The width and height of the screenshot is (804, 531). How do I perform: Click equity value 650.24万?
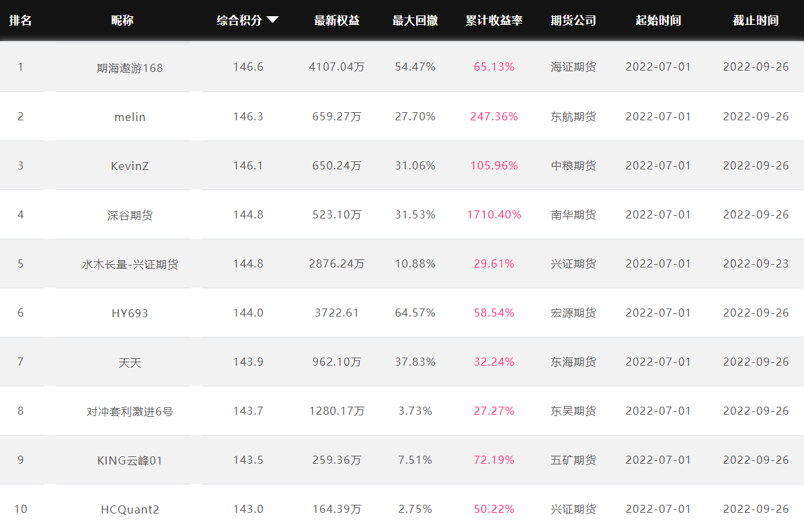pos(337,165)
